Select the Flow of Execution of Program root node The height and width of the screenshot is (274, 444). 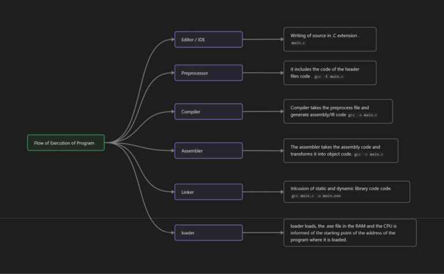(65, 143)
